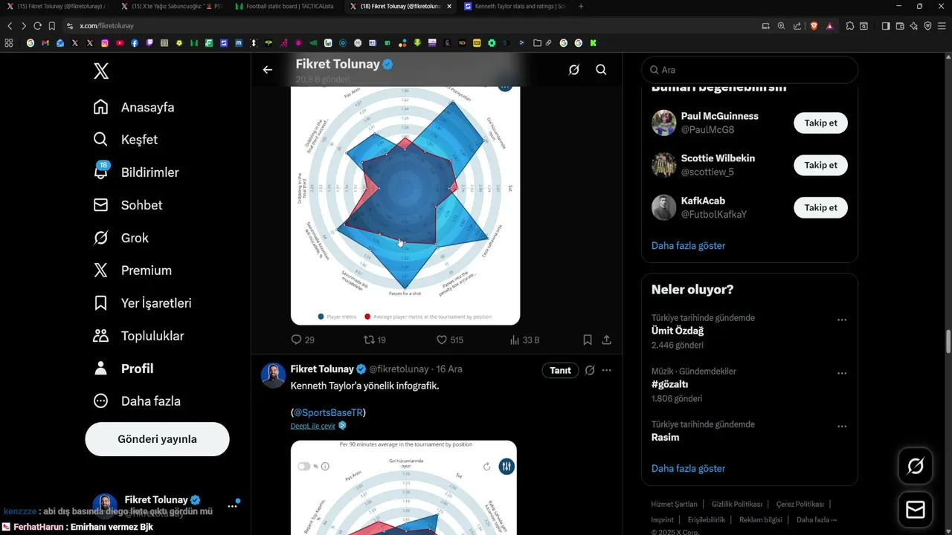View analytics for post with 33 B views
Image resolution: width=952 pixels, height=535 pixels.
pyautogui.click(x=524, y=340)
